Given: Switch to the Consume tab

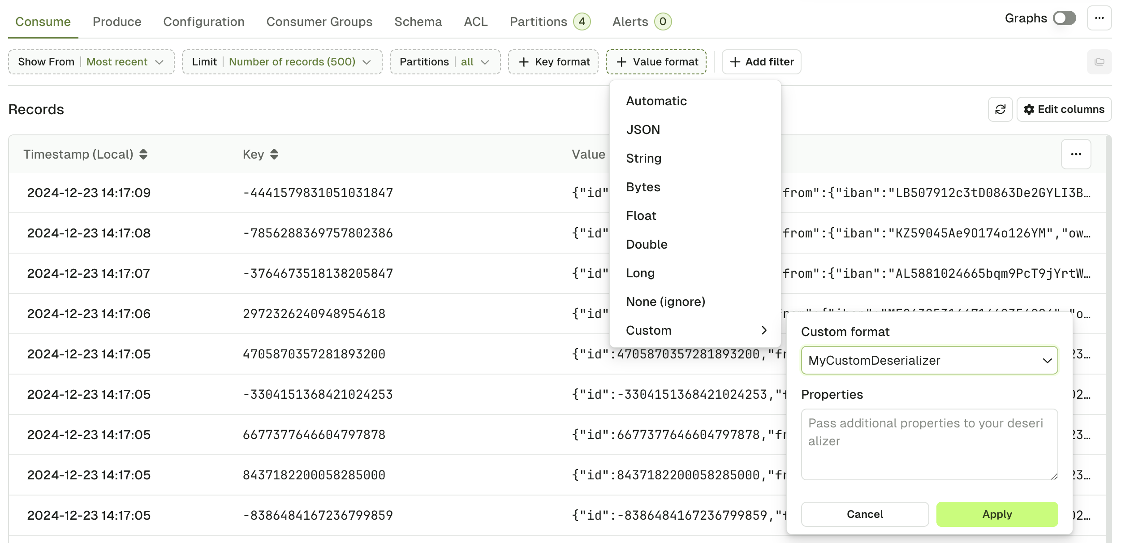Looking at the screenshot, I should pos(43,22).
